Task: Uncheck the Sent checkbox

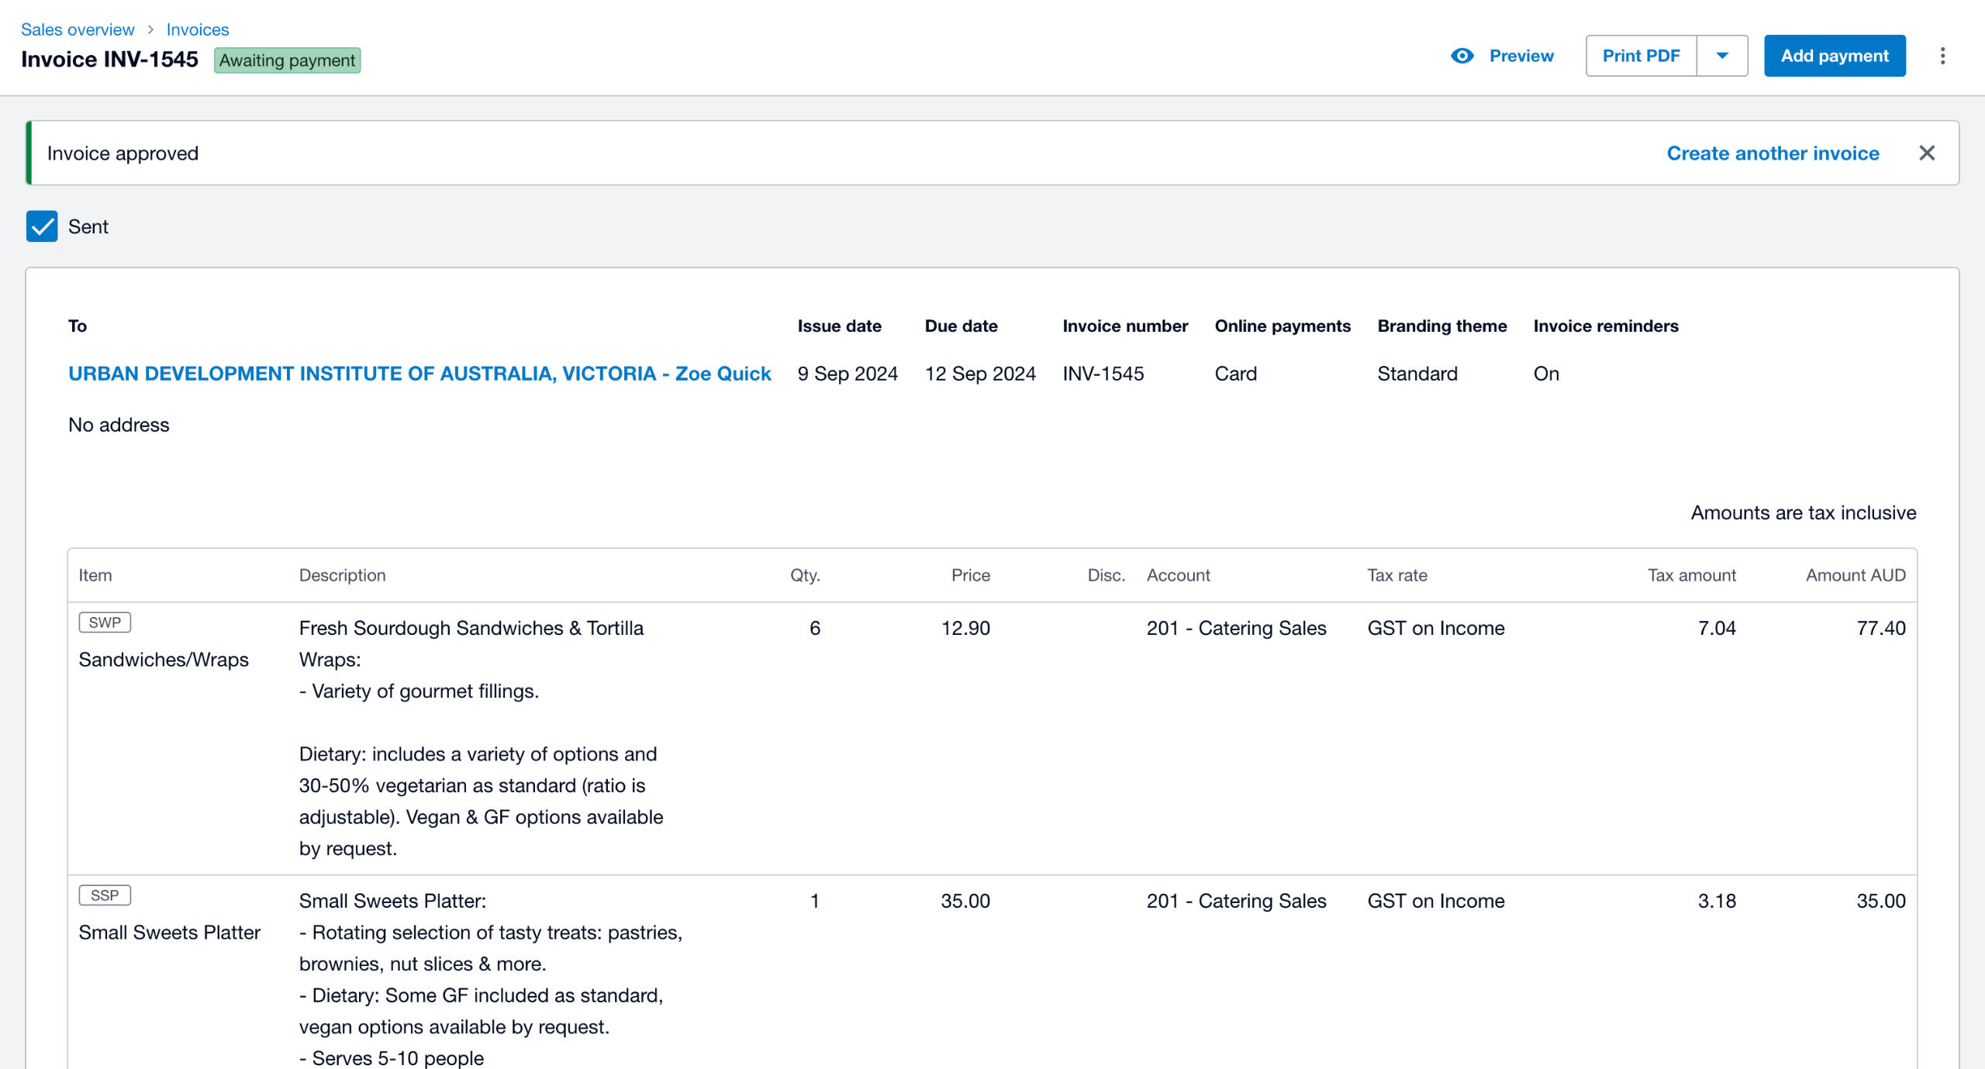Action: coord(42,226)
